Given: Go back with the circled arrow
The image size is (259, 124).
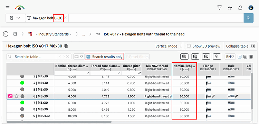Looking at the screenshot, I should tap(6, 34).
